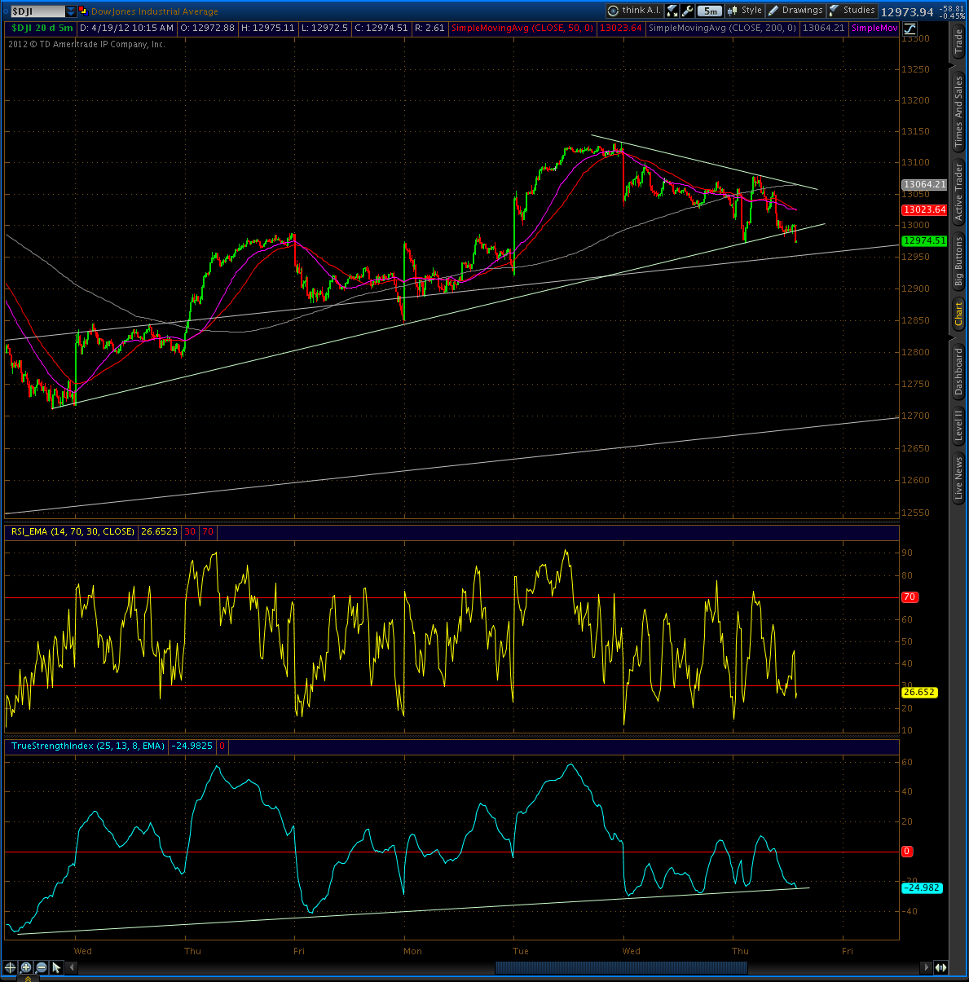Open the Active Trader sidebar tab

click(x=958, y=192)
